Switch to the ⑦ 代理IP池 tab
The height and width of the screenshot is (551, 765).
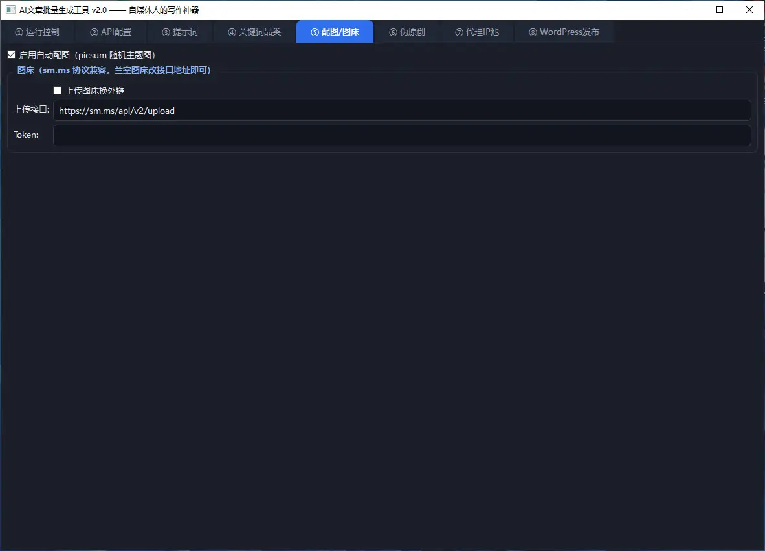477,32
